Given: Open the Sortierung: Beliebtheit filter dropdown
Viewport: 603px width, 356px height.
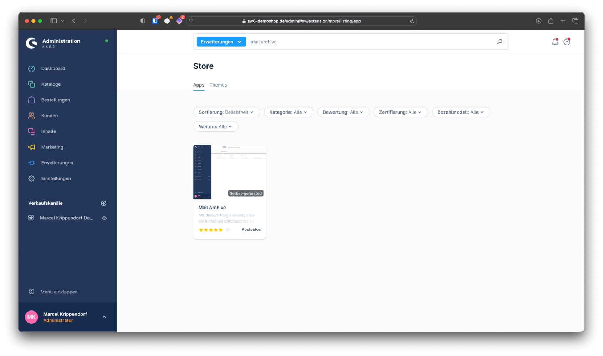Looking at the screenshot, I should click(x=226, y=112).
